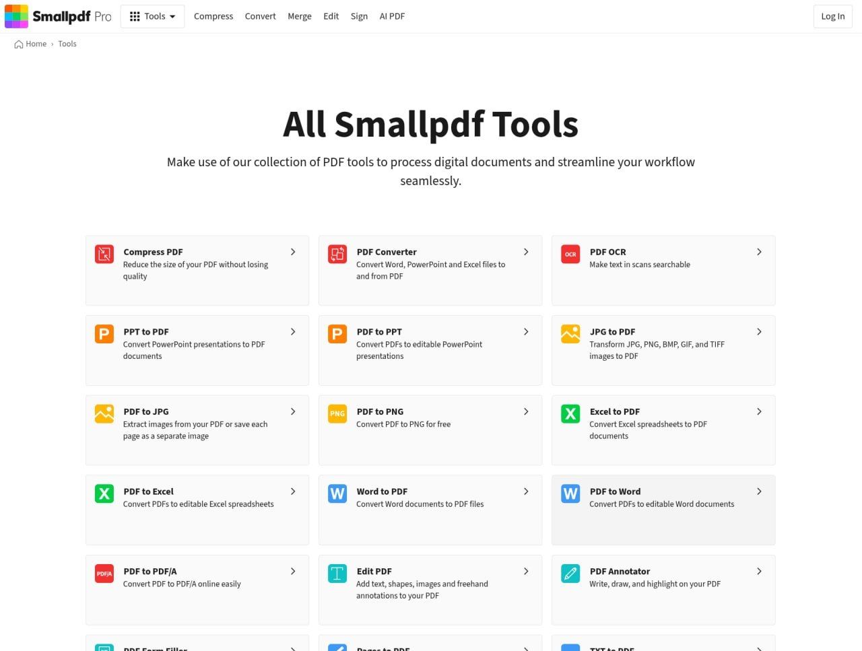862x651 pixels.
Task: Click the chevron on Edit PDF card
Action: click(526, 572)
